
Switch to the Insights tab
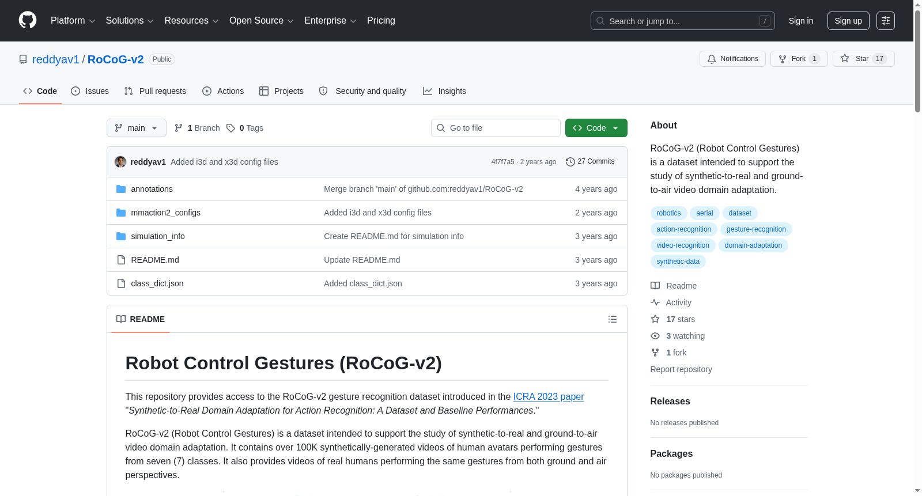click(x=444, y=91)
